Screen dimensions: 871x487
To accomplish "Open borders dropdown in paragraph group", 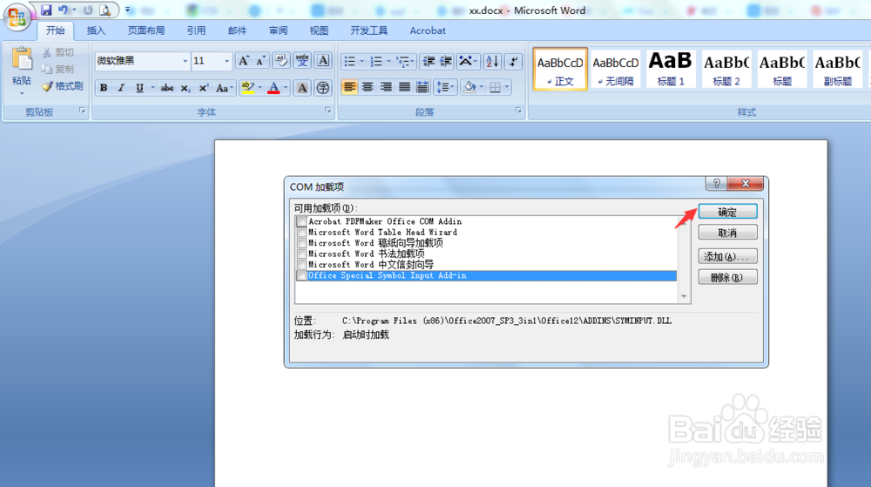I will 507,87.
